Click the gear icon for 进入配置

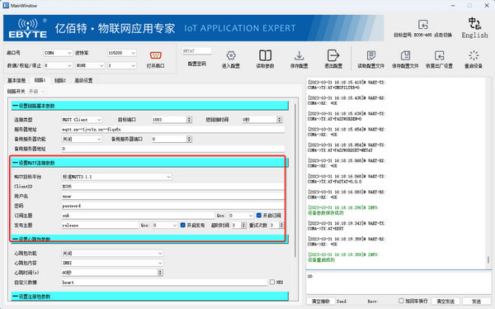pyautogui.click(x=231, y=55)
